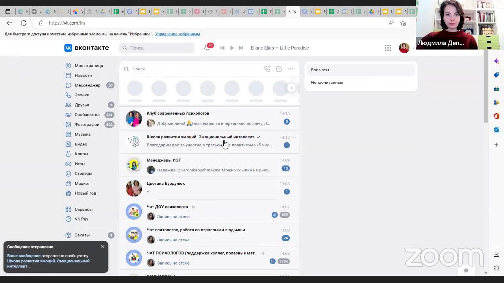The height and width of the screenshot is (283, 504).
Task: Compose a new chat message icon
Action: pyautogui.click(x=279, y=69)
